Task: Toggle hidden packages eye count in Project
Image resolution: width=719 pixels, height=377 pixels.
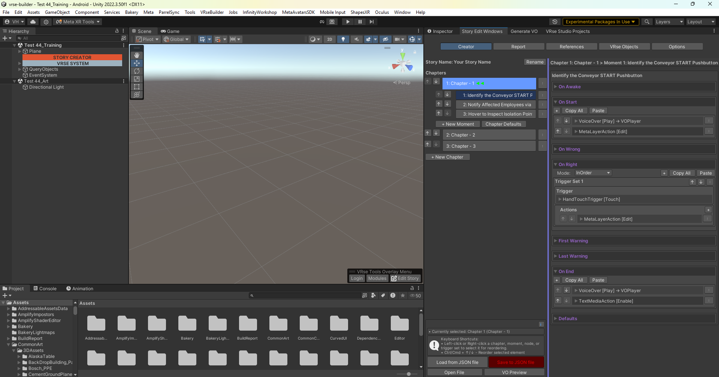Action: pos(416,295)
